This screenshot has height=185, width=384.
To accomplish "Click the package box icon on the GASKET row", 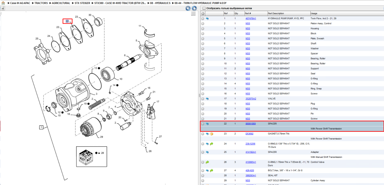I will point(211,134).
